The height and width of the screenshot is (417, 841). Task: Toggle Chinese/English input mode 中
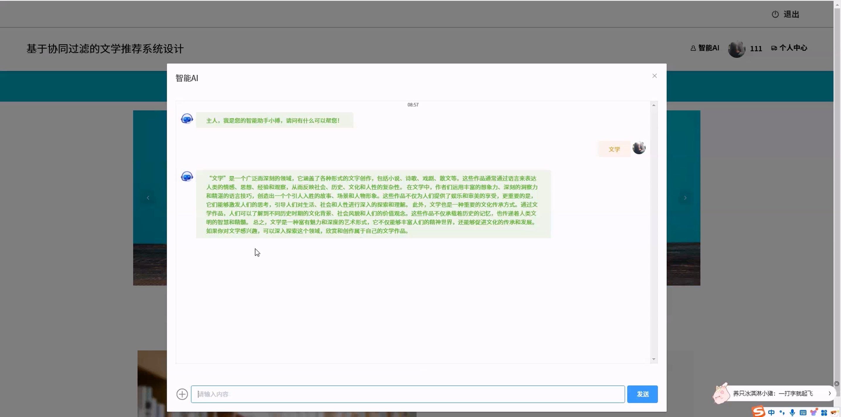pos(771,412)
